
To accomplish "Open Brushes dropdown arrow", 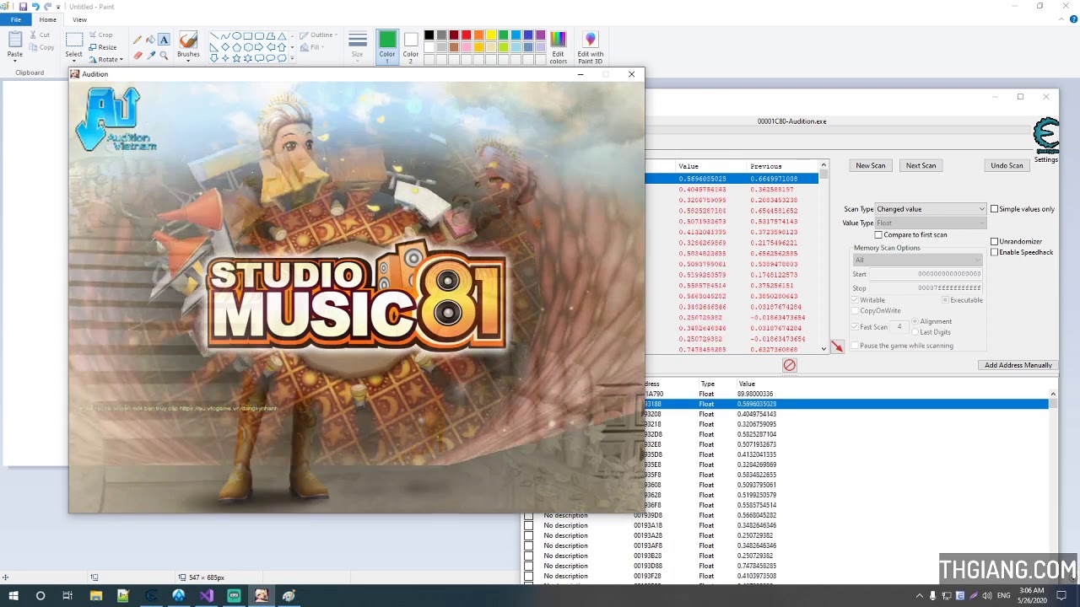I will [188, 61].
